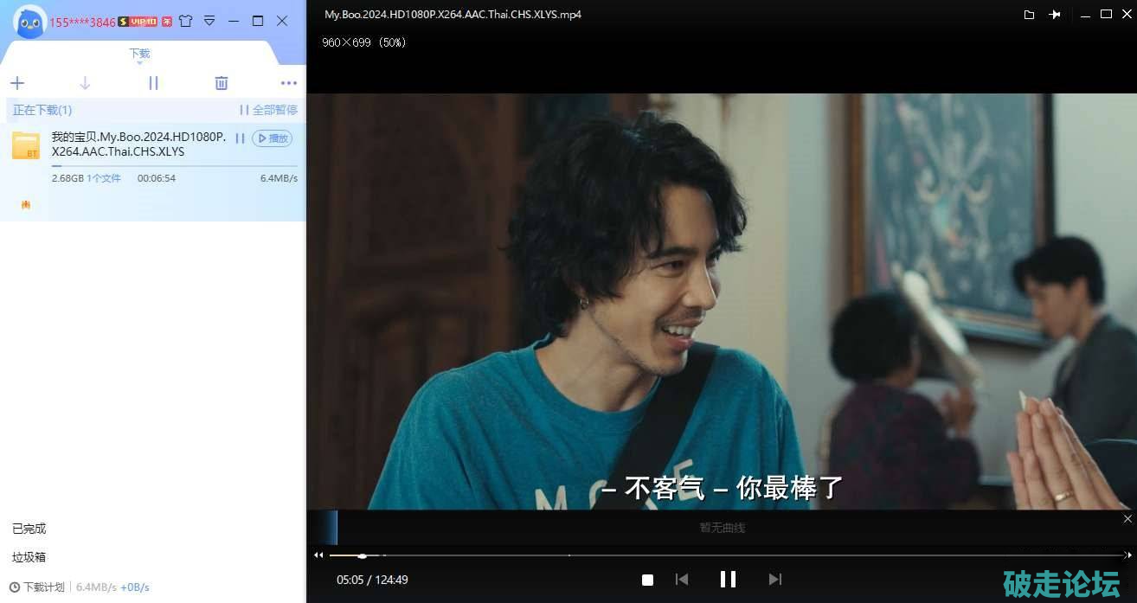Open the three-dots more options menu
This screenshot has height=603, width=1137.
[x=289, y=83]
